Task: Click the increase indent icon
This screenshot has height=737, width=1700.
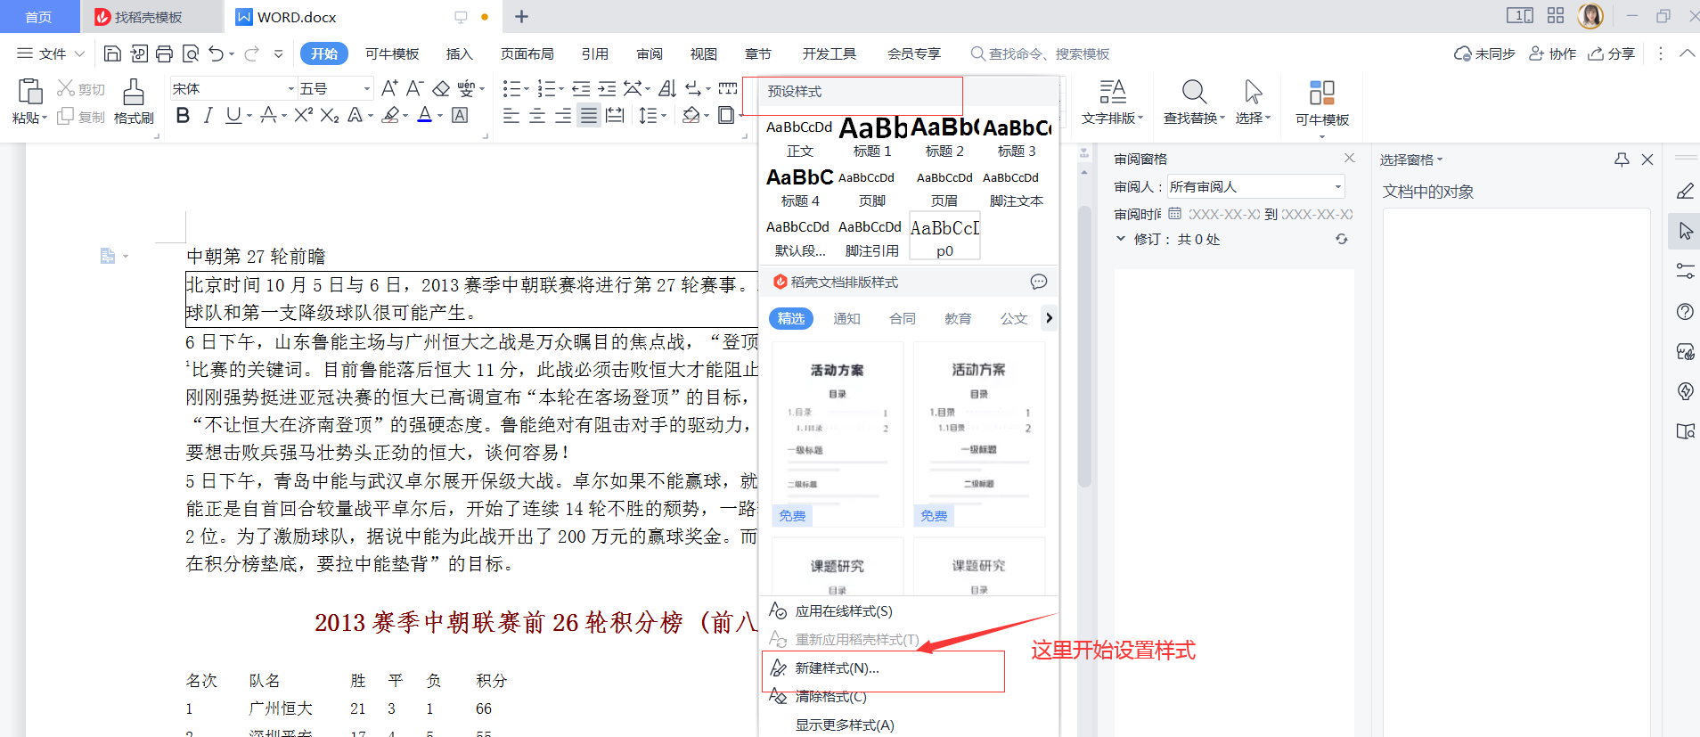Action: pyautogui.click(x=607, y=88)
